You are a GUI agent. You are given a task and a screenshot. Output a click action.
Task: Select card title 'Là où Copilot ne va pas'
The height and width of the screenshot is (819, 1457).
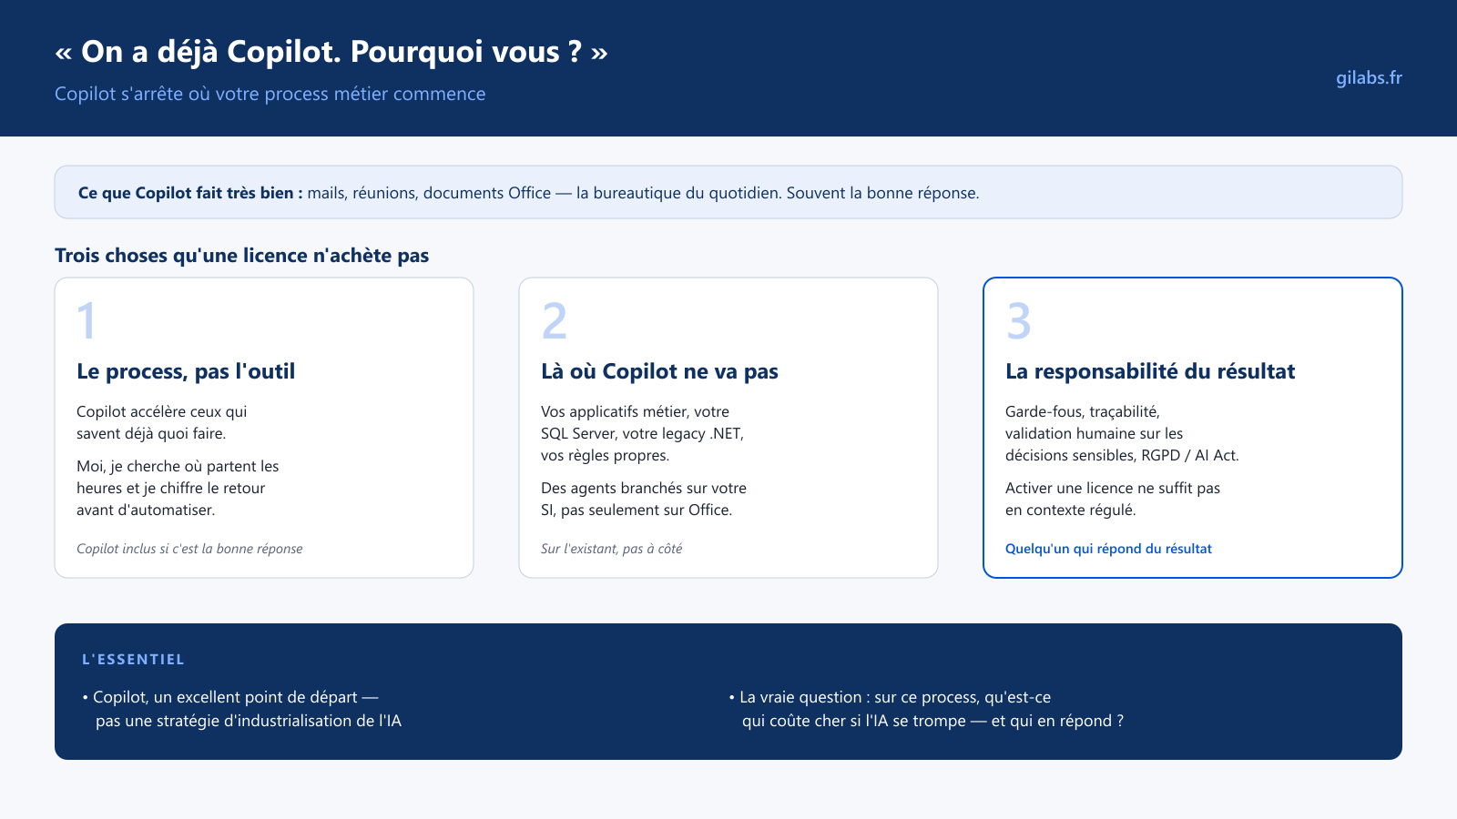(659, 371)
